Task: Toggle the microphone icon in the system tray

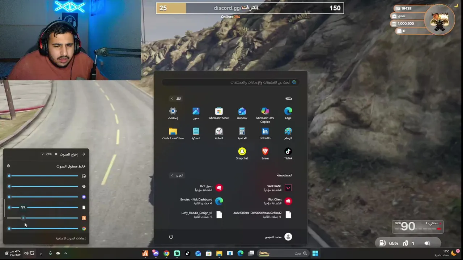Action: click(x=50, y=253)
